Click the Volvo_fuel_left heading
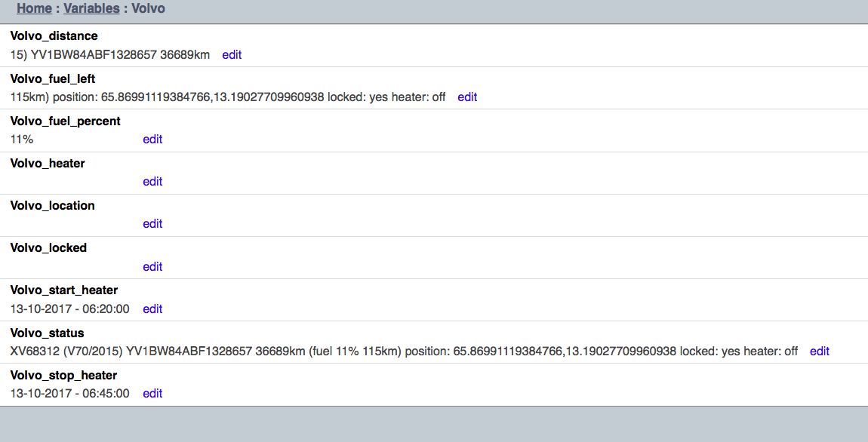This screenshot has height=442, width=868. pos(53,79)
